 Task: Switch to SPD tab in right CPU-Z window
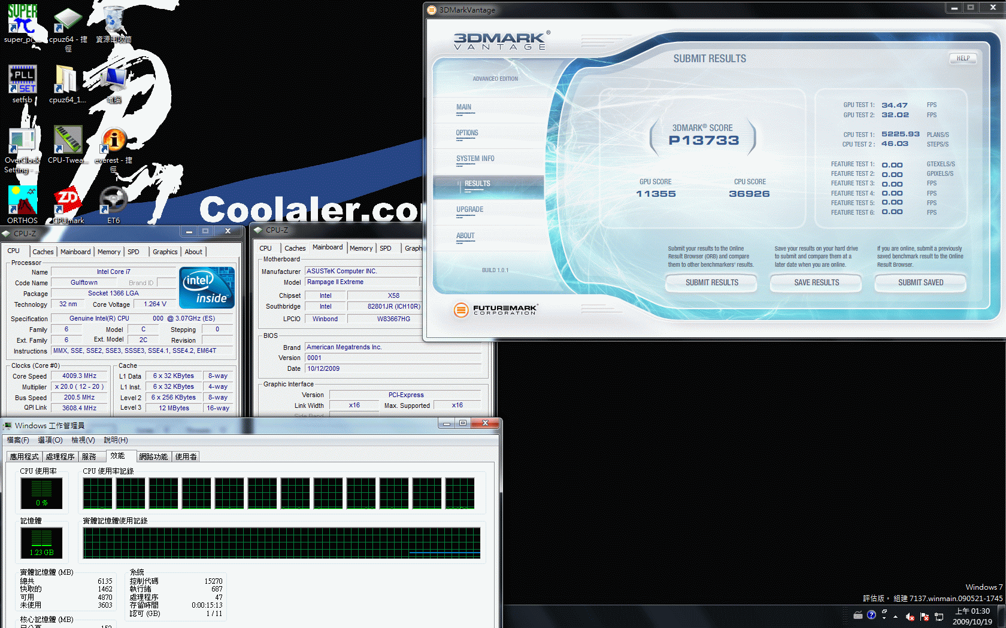386,249
